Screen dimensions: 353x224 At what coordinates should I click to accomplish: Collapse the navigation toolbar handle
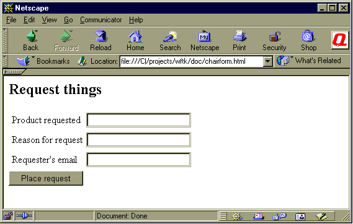(5, 40)
